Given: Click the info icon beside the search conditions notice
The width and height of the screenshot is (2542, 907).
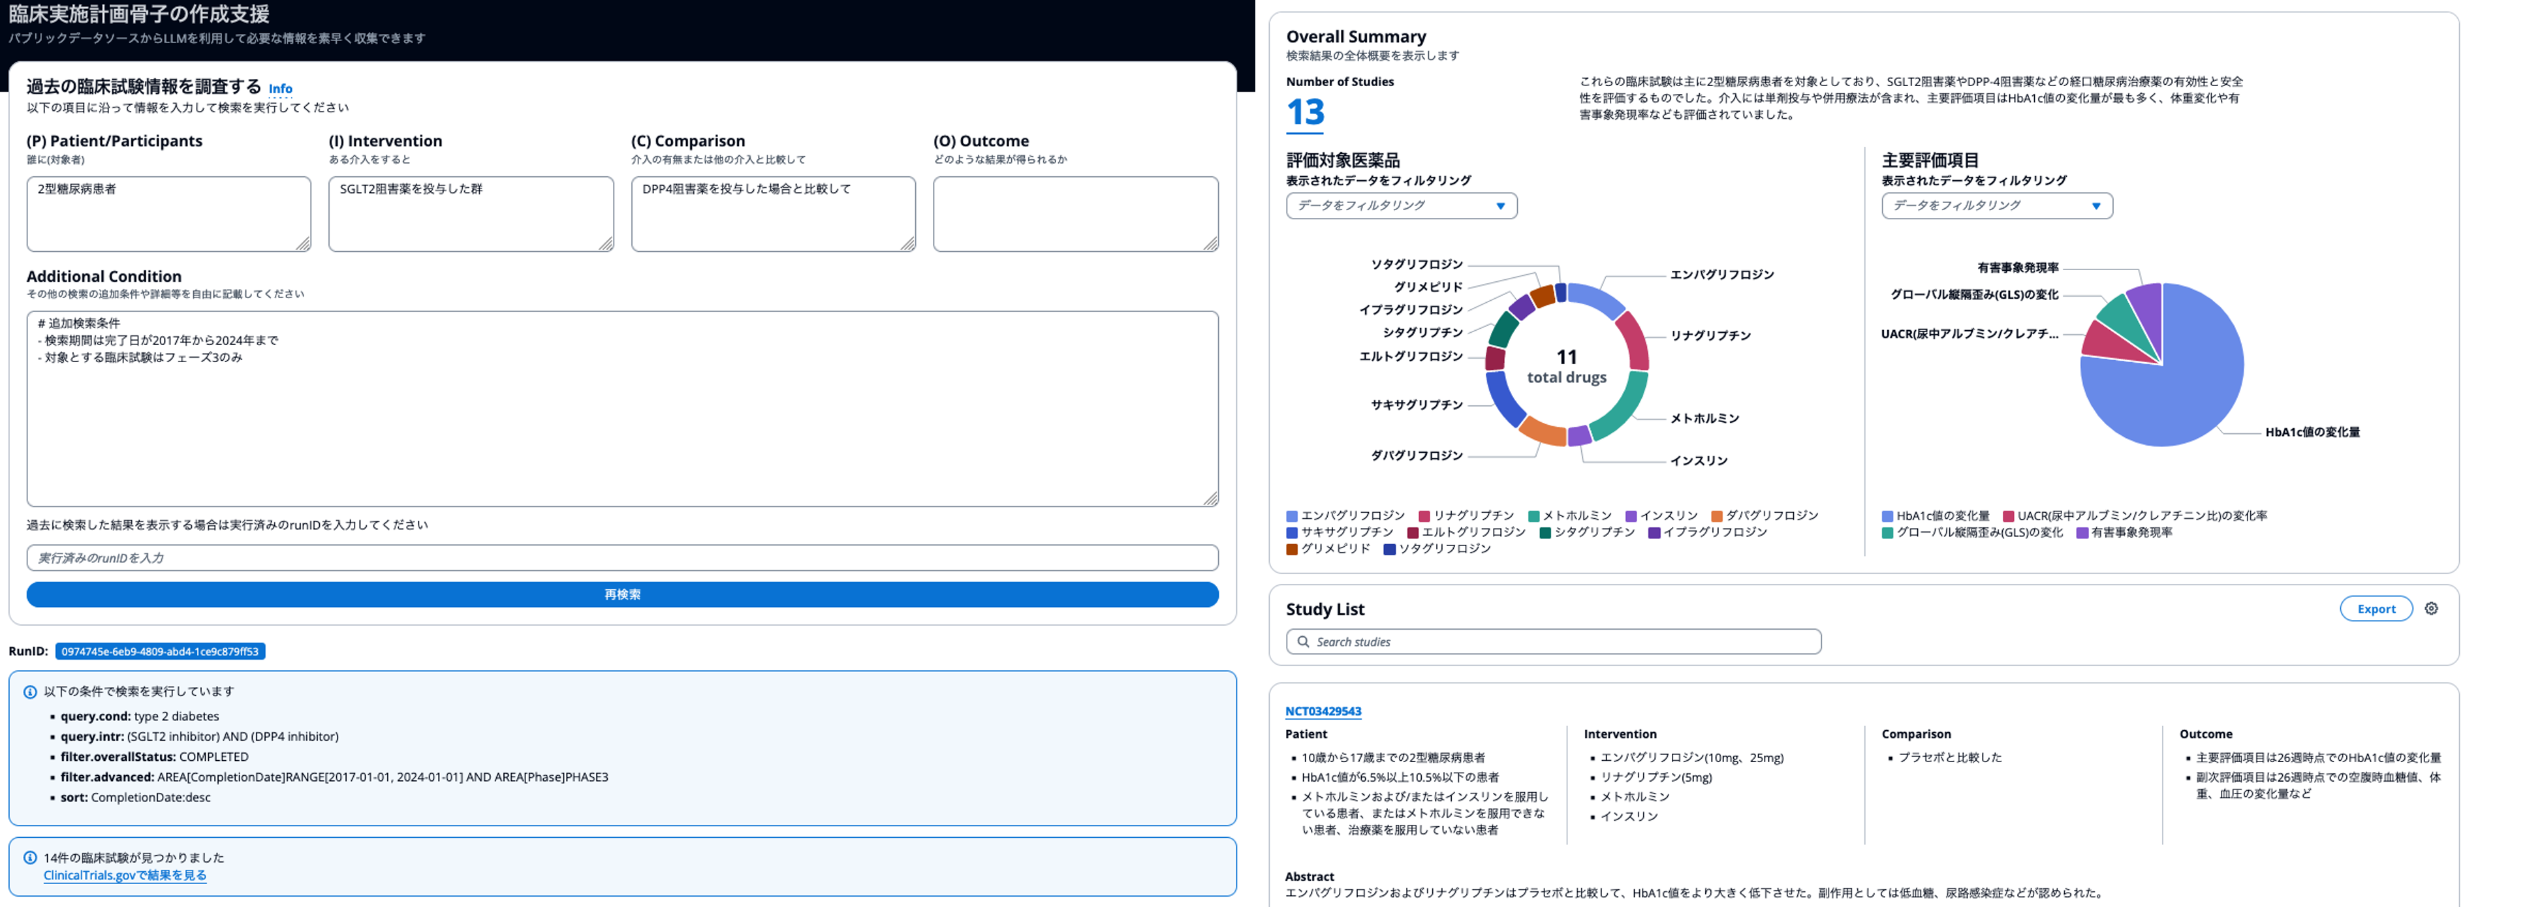Looking at the screenshot, I should coord(29,692).
